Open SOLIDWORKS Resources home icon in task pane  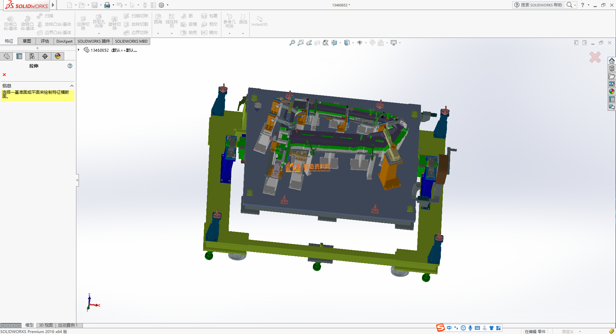[612, 61]
